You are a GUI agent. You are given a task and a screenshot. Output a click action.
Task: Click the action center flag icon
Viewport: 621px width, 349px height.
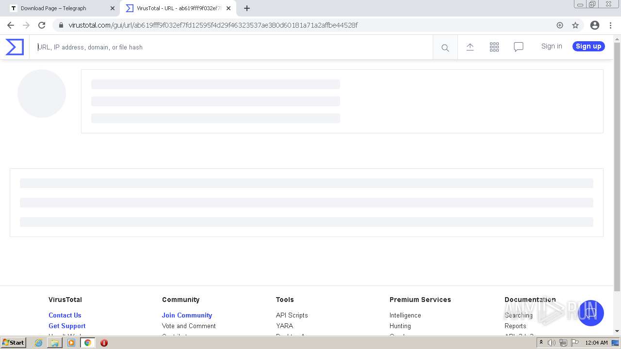point(574,343)
